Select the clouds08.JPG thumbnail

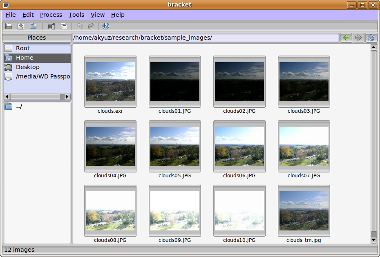coord(110,211)
